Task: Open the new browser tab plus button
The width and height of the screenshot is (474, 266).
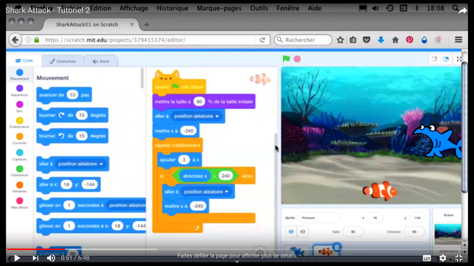Action: tap(147, 25)
